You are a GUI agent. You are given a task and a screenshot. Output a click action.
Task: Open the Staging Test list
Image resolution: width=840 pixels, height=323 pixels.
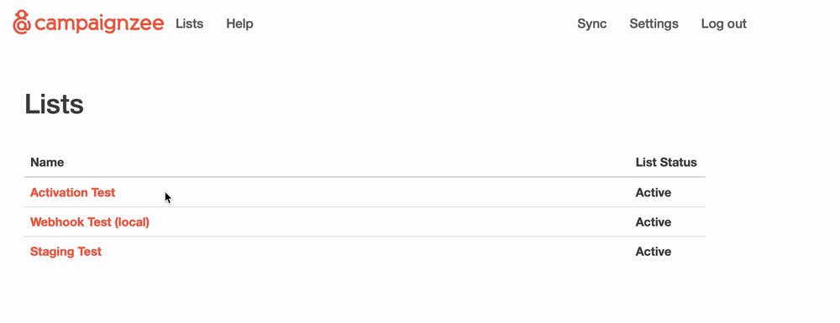pos(66,252)
